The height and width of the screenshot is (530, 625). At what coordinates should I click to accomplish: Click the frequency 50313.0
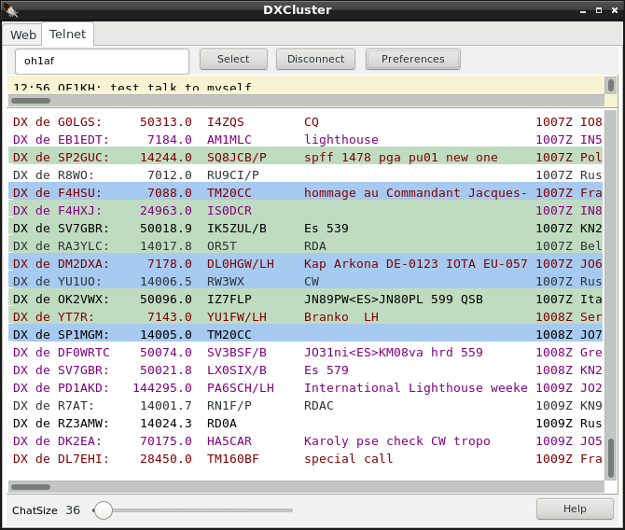click(x=166, y=122)
